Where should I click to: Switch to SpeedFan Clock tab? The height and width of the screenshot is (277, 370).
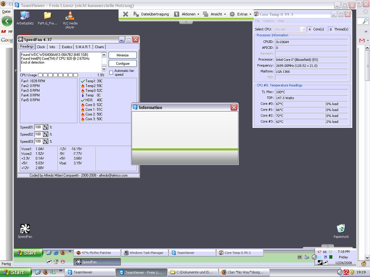coord(41,47)
